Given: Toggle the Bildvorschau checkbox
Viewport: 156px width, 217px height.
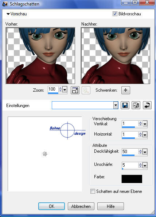Looking at the screenshot, I should pos(115,14).
